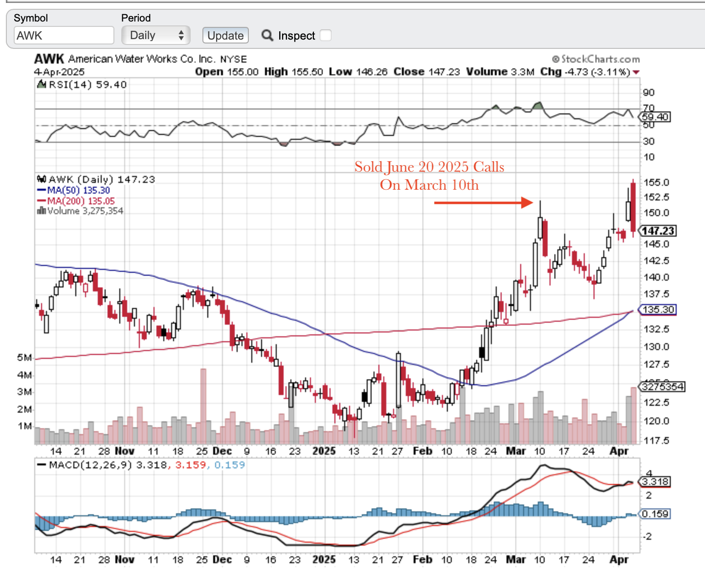Click the MA(200) 135.05 legend

coord(76,201)
